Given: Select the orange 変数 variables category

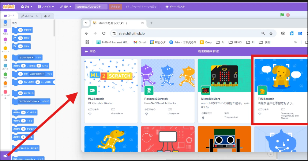Looking at the screenshot, I should click(x=5, y=84).
